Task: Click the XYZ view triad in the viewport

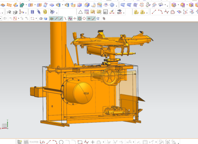Action: [x=5, y=125]
